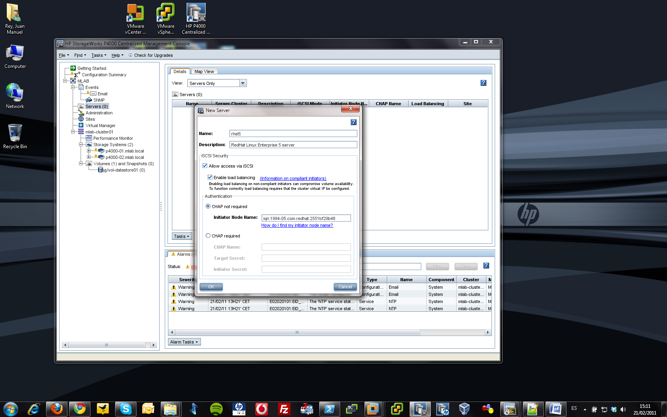
Task: Collapse the MLAB tree node
Action: (65, 81)
